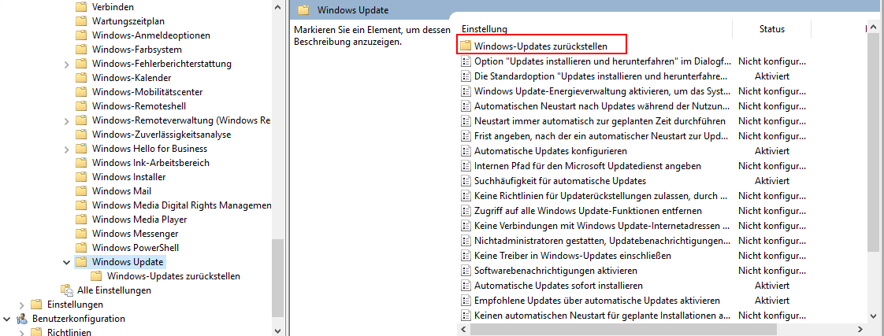Select Keine Verbindungen mit Windows Update-Internetadressen setting
The height and width of the screenshot is (336, 884).
(x=603, y=226)
